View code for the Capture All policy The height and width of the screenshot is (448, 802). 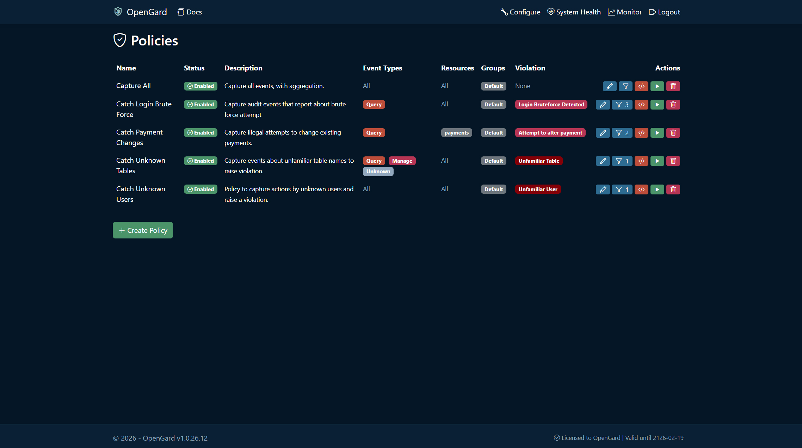[x=641, y=86]
